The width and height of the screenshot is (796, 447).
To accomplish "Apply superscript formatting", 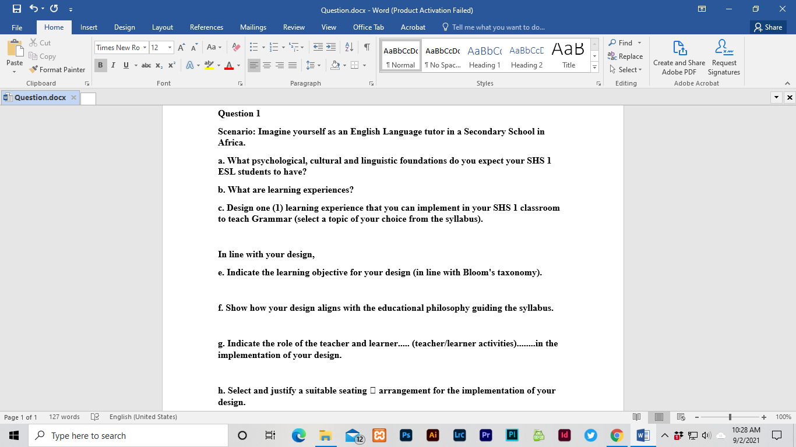I will coord(172,65).
